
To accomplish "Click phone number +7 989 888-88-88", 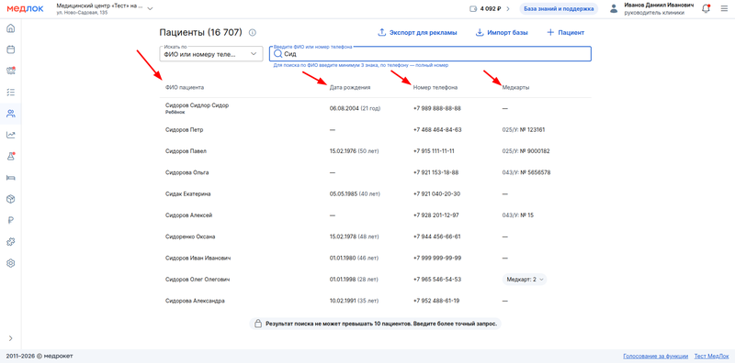I will 437,108.
